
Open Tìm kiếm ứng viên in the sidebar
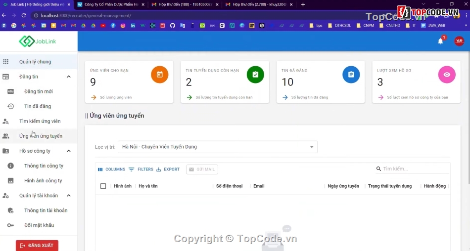click(39, 122)
